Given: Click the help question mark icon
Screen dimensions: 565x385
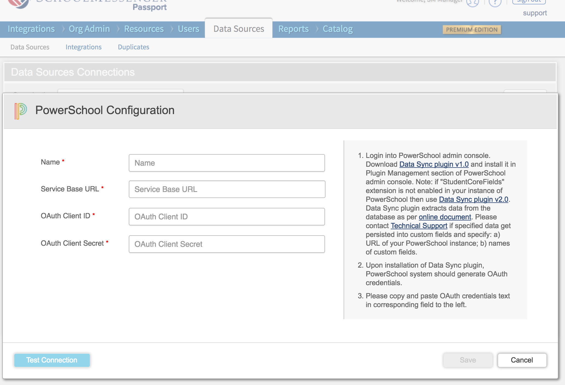Looking at the screenshot, I should 495,3.
